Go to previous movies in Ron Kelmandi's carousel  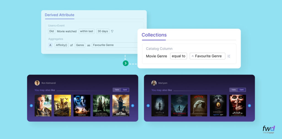click(31, 105)
